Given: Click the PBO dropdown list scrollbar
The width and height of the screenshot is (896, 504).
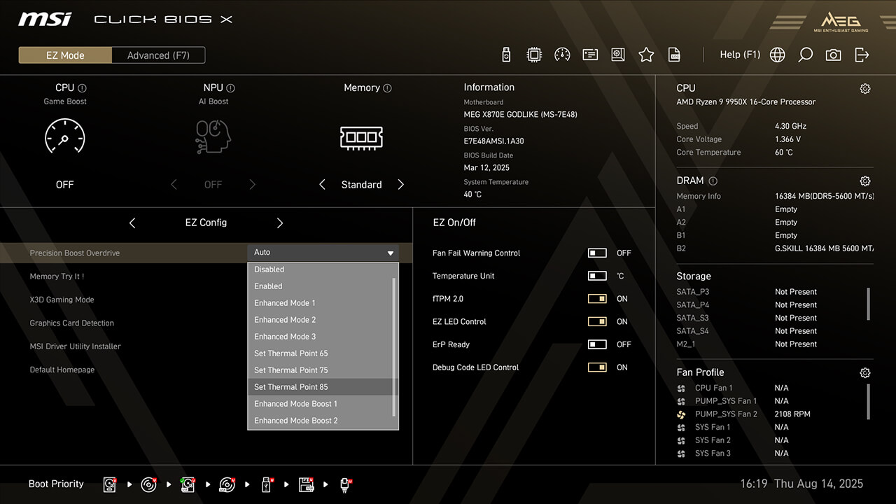Looking at the screenshot, I should click(394, 346).
